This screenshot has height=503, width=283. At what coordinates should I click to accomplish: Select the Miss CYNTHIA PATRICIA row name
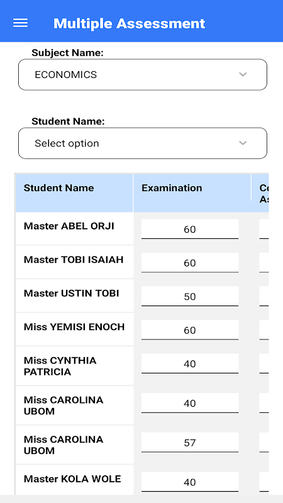[60, 367]
